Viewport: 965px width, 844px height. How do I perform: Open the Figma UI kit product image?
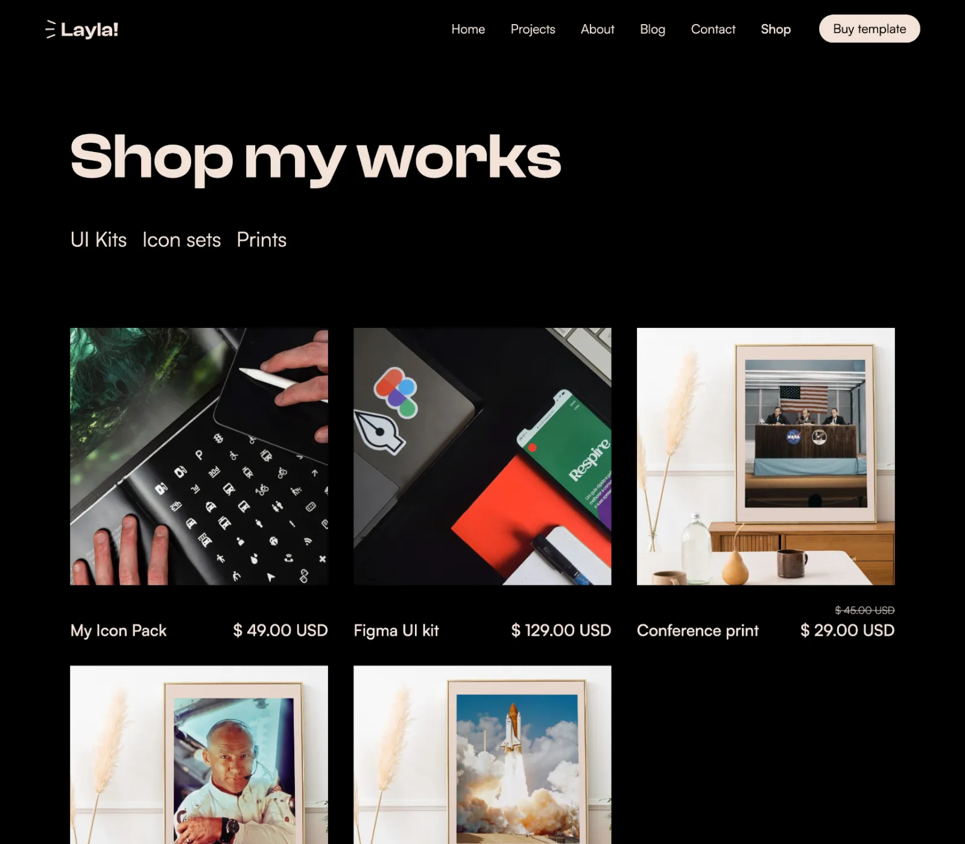[x=482, y=456]
